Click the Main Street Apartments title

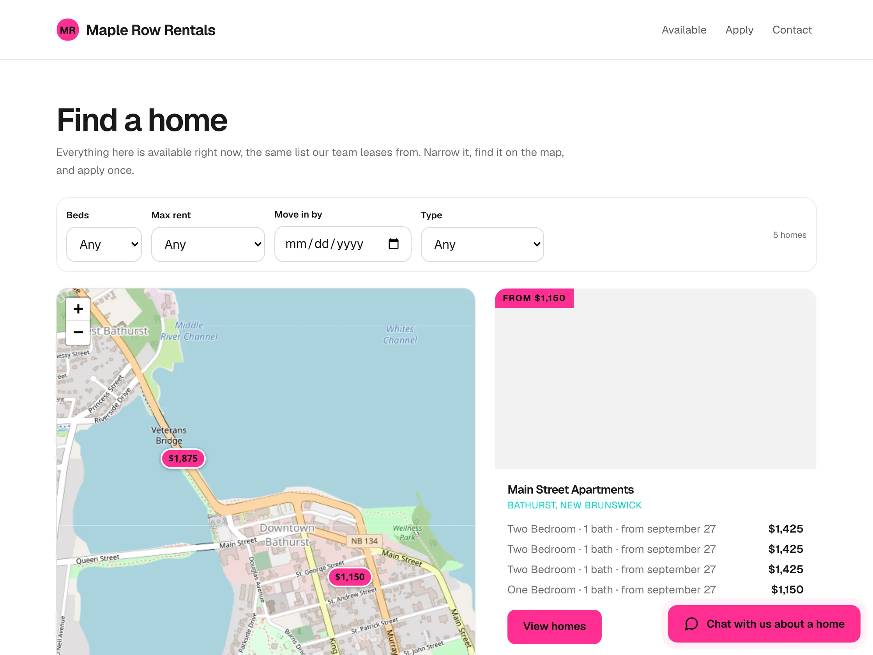pyautogui.click(x=570, y=490)
